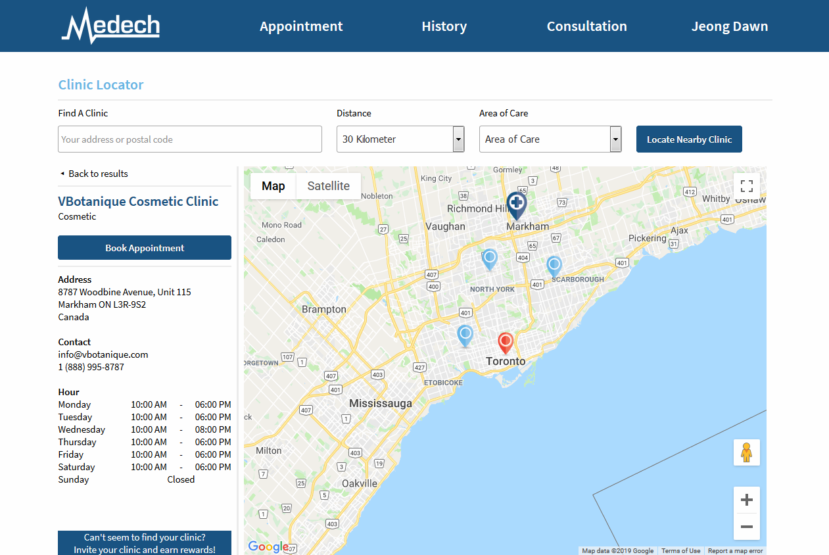Open the Consultation section
The height and width of the screenshot is (555, 829).
(586, 26)
